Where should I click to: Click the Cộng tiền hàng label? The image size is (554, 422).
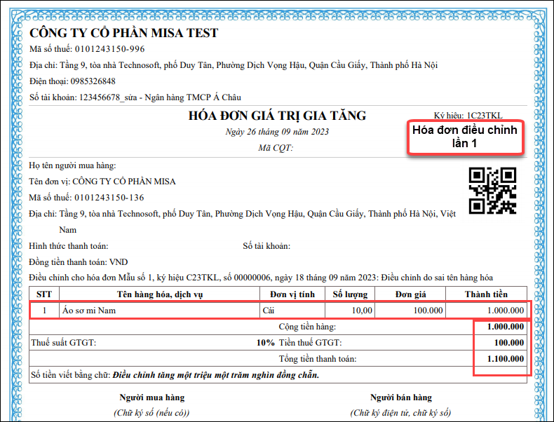pyautogui.click(x=307, y=327)
